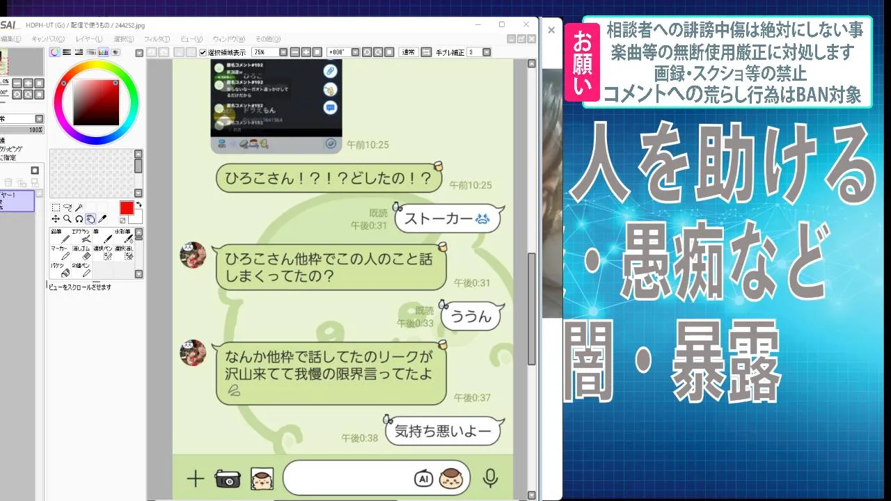
Task: Open the 選択(S) menu
Action: click(x=124, y=39)
